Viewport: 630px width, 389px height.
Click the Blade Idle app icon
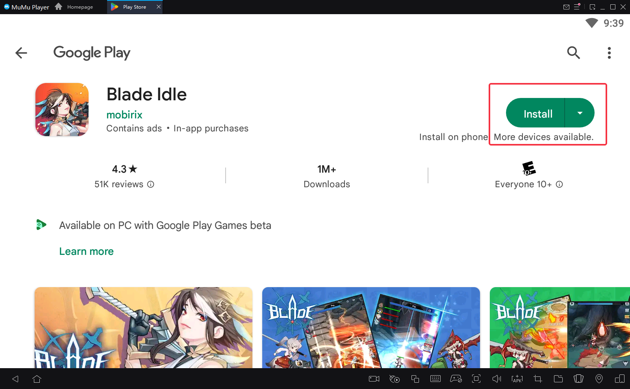(x=62, y=110)
